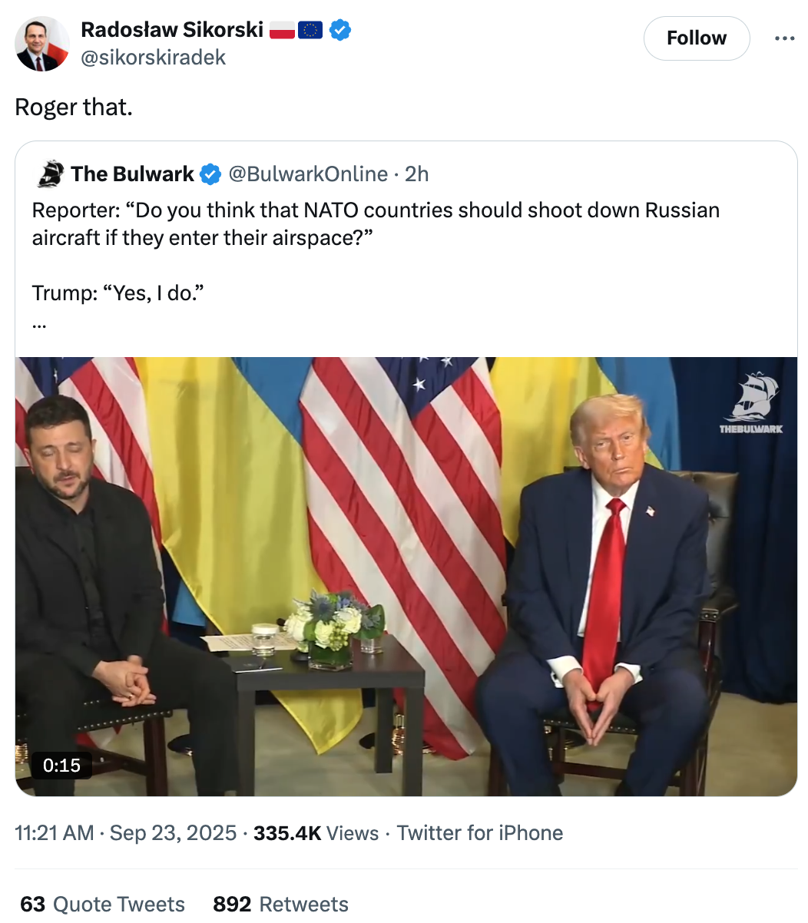Open the @sikorskiradek handle link
Viewport: 808px width, 923px height.
[x=154, y=58]
